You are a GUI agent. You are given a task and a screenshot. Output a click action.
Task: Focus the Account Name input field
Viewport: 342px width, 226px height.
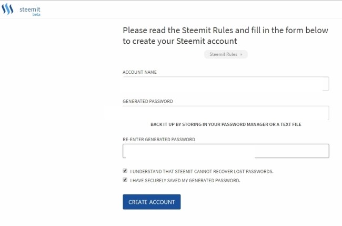[225, 84]
